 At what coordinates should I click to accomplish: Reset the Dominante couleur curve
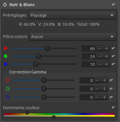114,107
